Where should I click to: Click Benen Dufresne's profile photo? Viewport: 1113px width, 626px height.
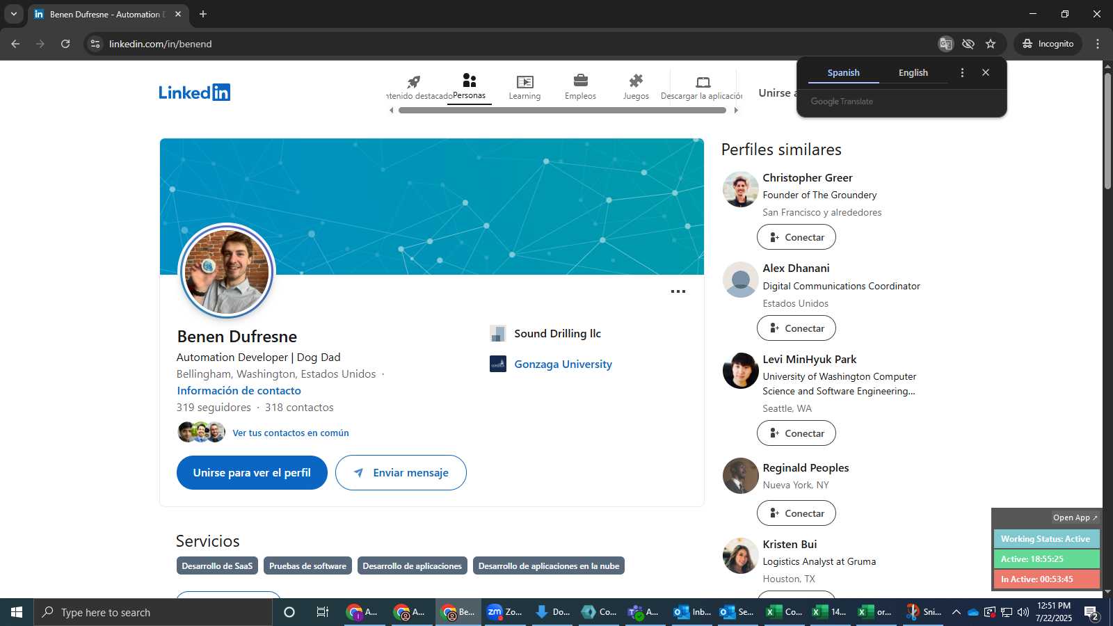(227, 271)
